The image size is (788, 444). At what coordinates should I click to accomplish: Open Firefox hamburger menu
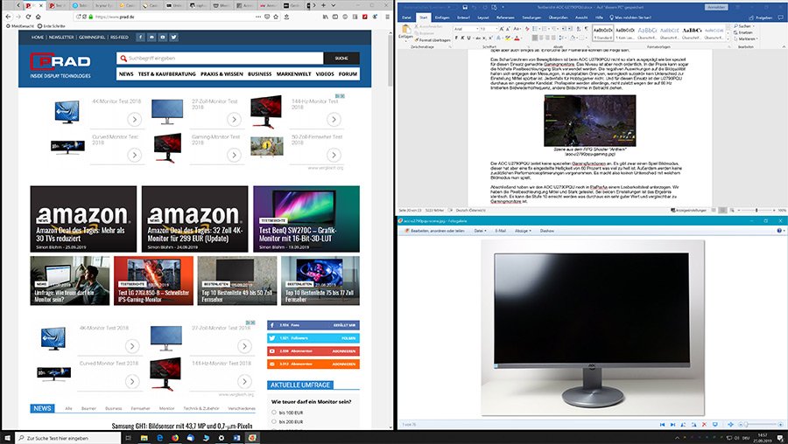[x=388, y=17]
